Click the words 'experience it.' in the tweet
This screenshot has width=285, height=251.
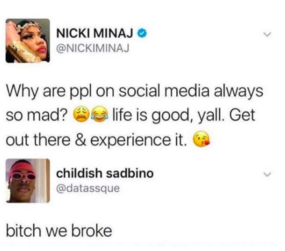tap(139, 140)
